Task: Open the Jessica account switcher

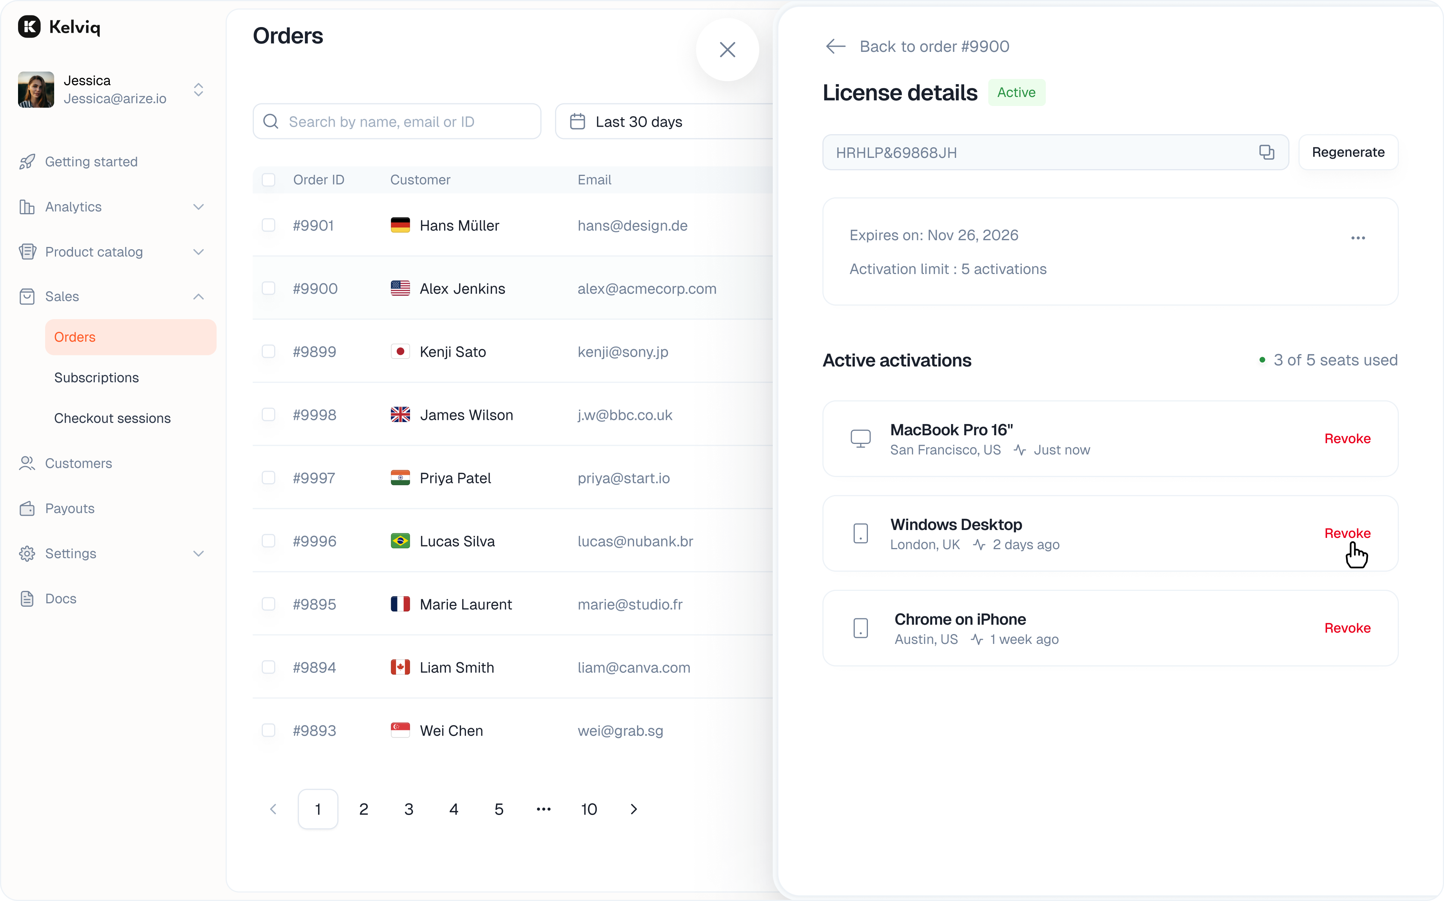Action: 199,89
